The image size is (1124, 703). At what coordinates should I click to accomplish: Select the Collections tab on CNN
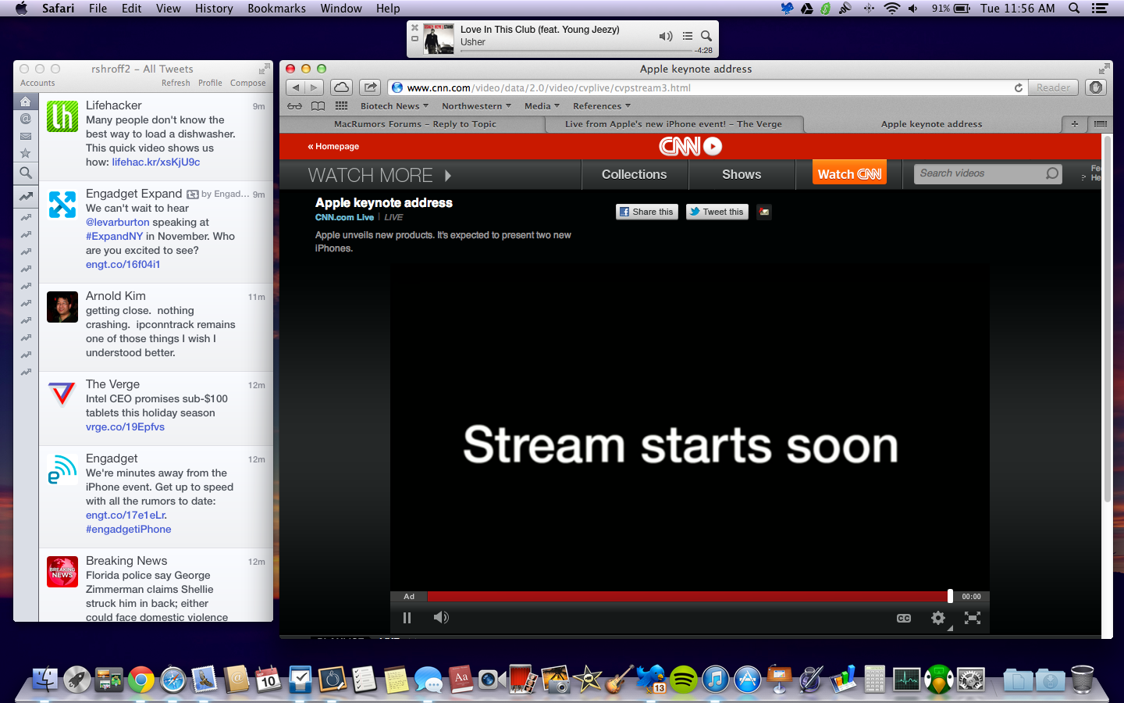coord(635,175)
